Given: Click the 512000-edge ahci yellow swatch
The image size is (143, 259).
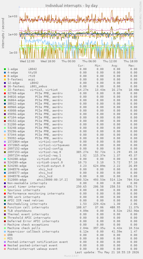Looking at the screenshot, I should (5, 180).
